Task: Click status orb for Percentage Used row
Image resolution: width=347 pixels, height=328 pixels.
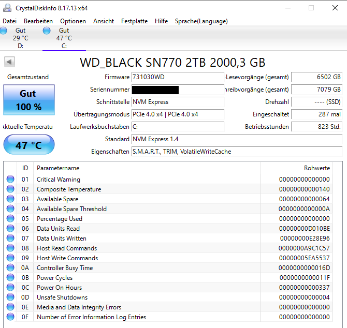Action: 10,218
